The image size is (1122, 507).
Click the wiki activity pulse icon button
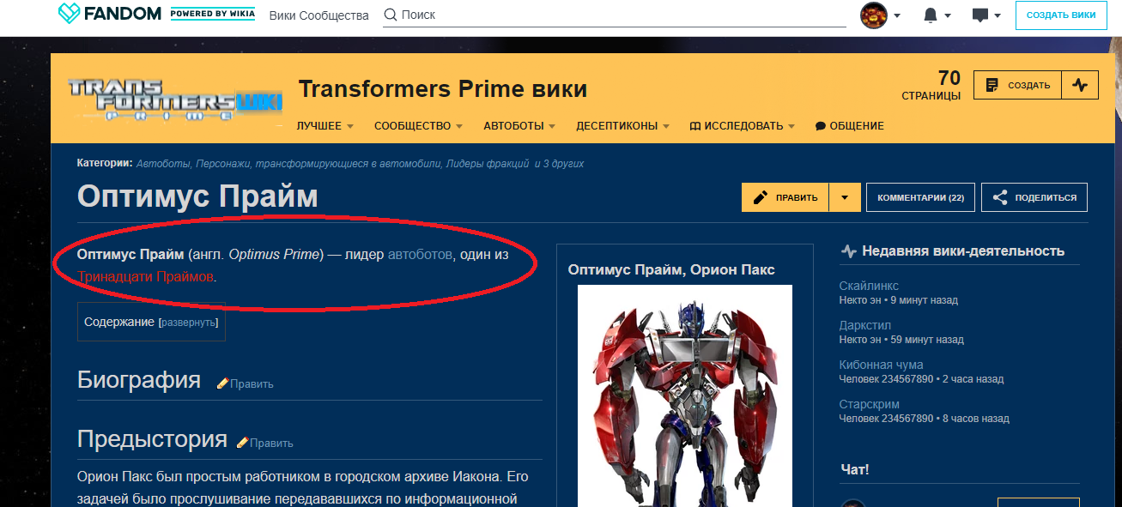1080,85
